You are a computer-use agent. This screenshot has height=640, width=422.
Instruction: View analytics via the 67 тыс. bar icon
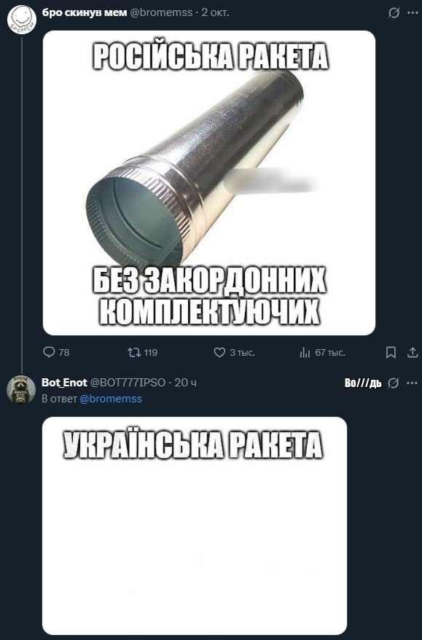point(305,353)
